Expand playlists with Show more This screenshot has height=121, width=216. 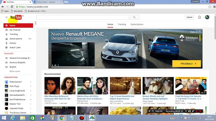(15, 71)
